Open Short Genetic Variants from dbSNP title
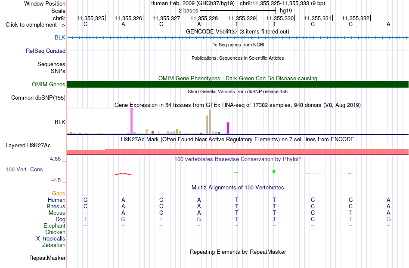 (x=238, y=91)
